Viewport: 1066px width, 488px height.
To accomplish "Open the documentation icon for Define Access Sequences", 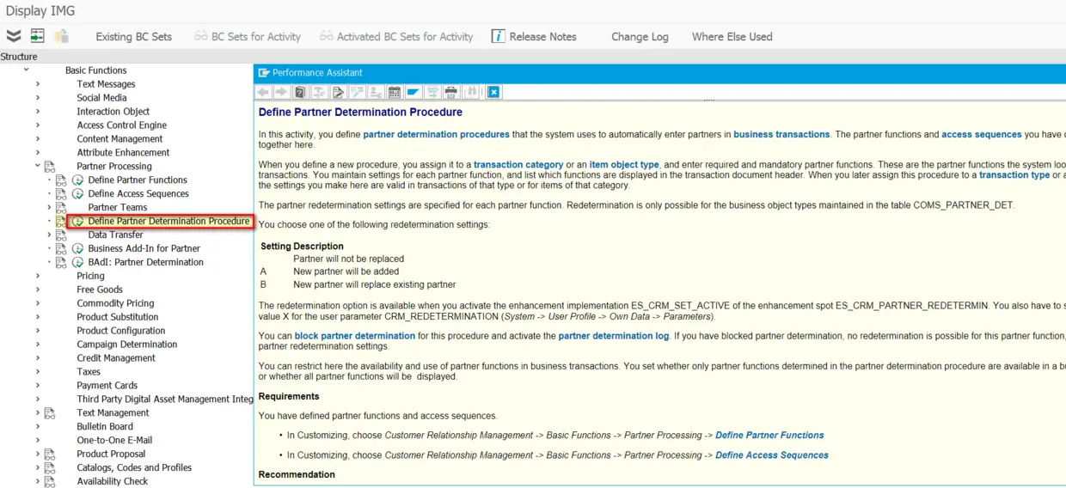I will 61,193.
